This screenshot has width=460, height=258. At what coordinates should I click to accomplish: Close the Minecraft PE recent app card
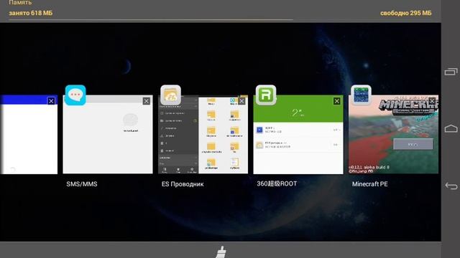coord(432,101)
